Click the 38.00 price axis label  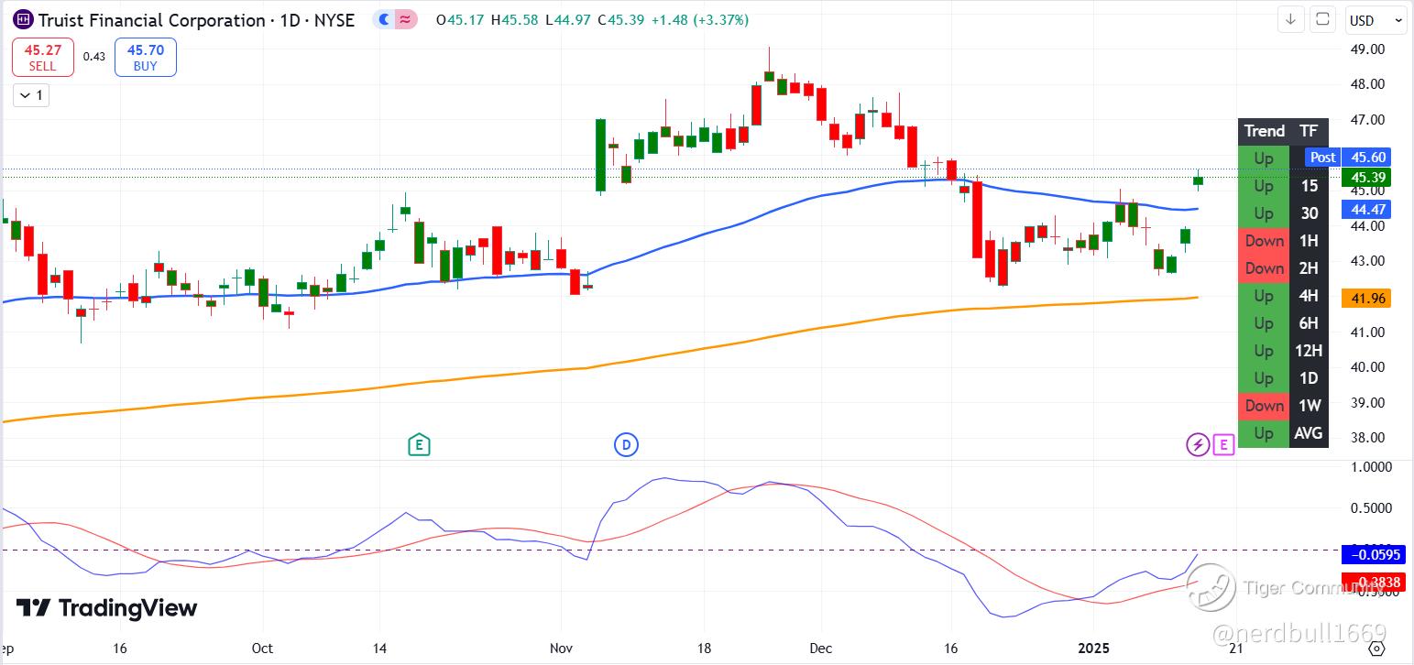[x=1365, y=438]
